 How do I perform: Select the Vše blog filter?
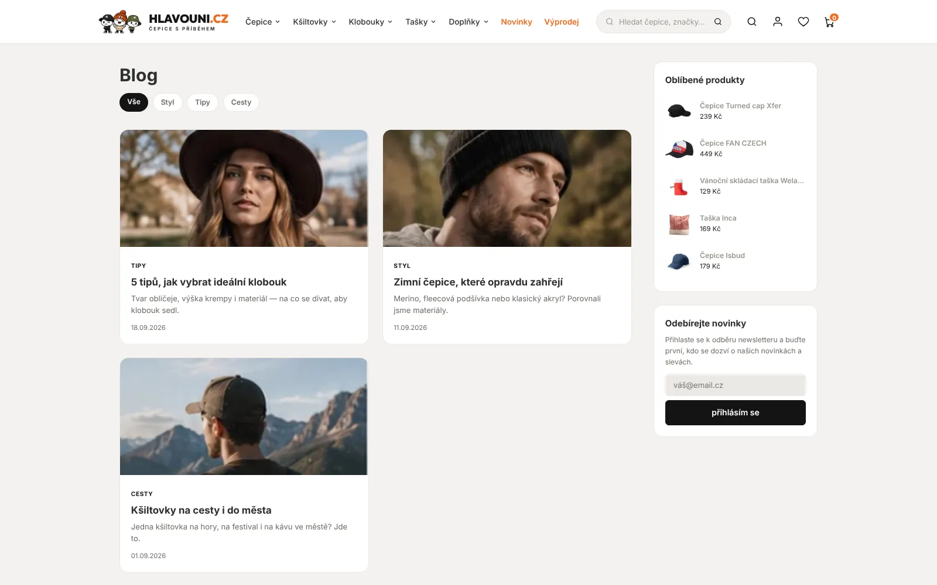134,102
